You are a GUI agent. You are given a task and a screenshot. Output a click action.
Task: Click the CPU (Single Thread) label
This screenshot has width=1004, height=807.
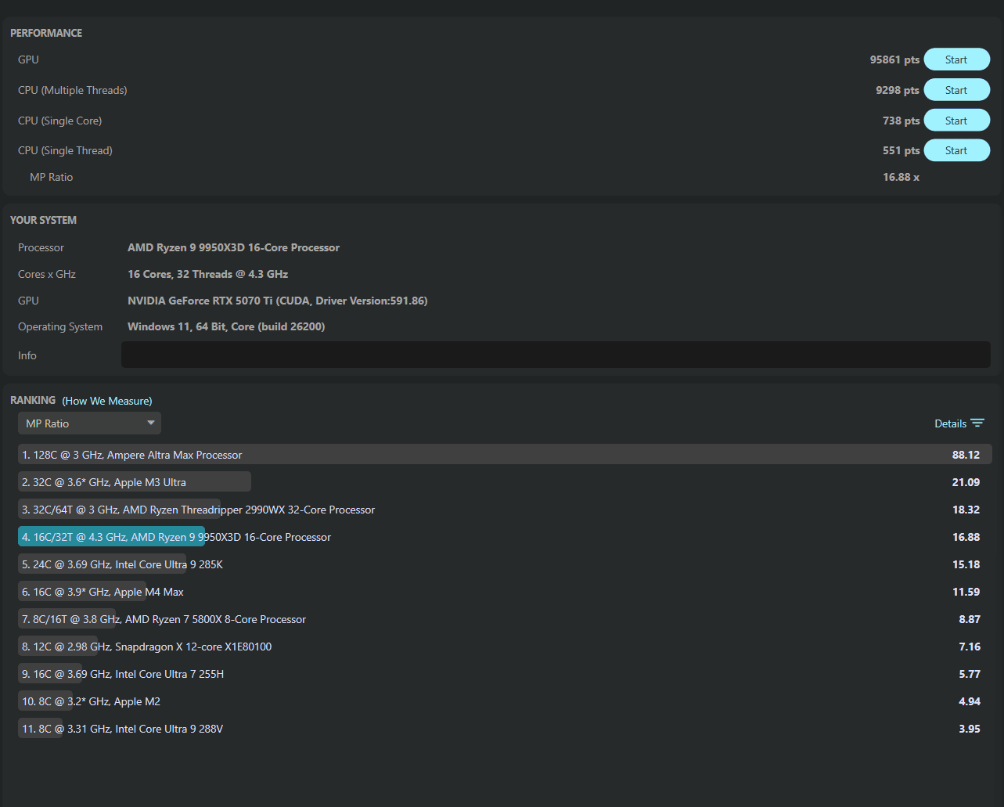65,150
